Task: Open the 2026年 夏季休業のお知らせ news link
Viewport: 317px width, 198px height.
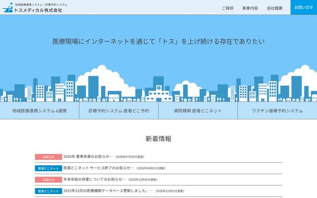Action: 88,156
